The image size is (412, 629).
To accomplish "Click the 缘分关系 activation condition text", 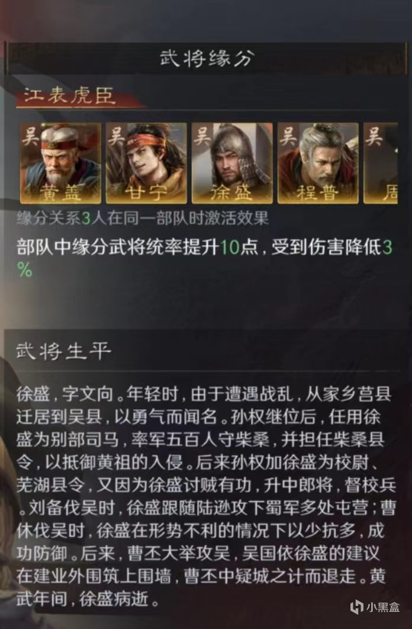I will point(142,219).
